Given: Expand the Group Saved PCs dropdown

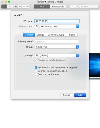Looking at the screenshot, I should (x=57, y=47).
